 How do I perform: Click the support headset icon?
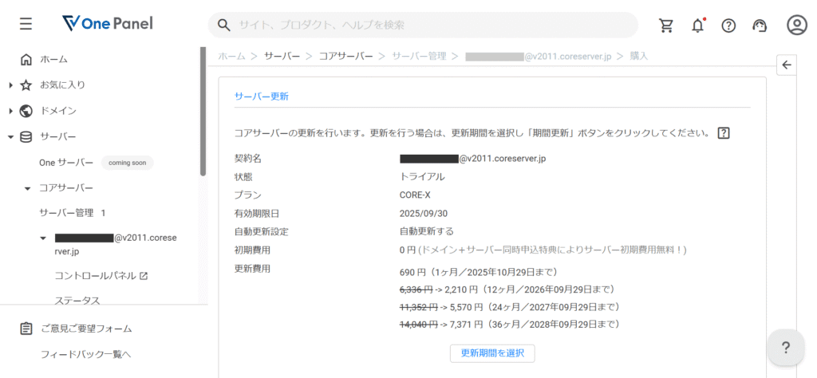[x=760, y=25]
